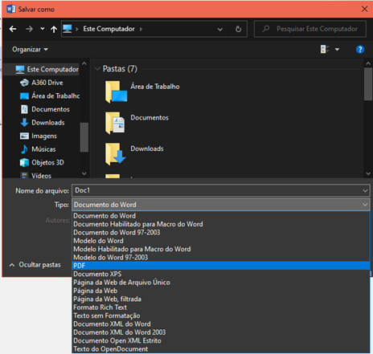Select Documentos in navigation pane

point(45,109)
